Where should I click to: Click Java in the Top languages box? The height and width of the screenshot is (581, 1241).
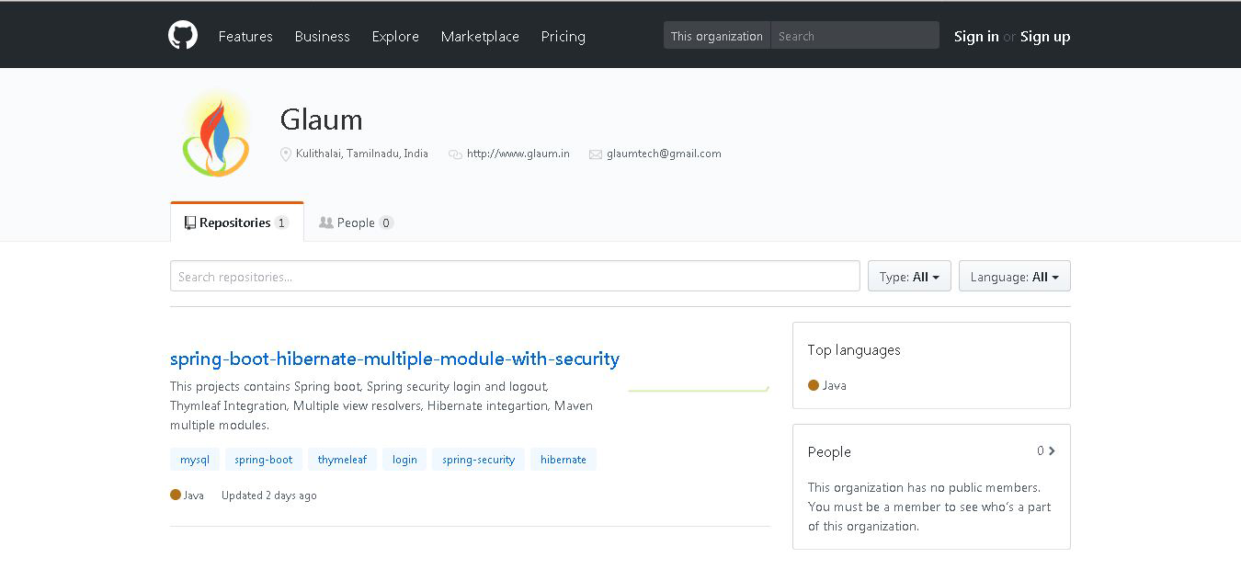835,385
